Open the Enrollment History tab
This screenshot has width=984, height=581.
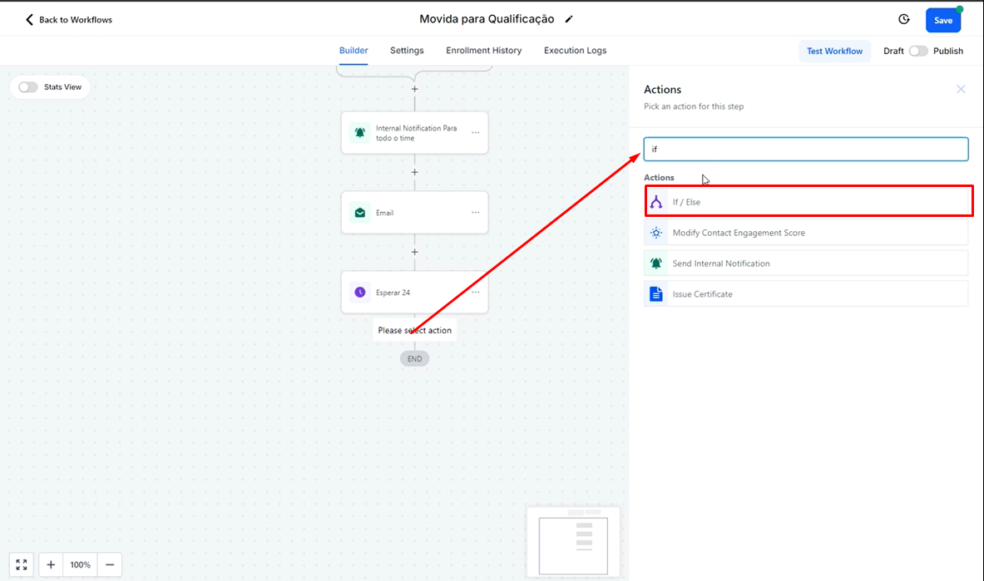pos(483,51)
